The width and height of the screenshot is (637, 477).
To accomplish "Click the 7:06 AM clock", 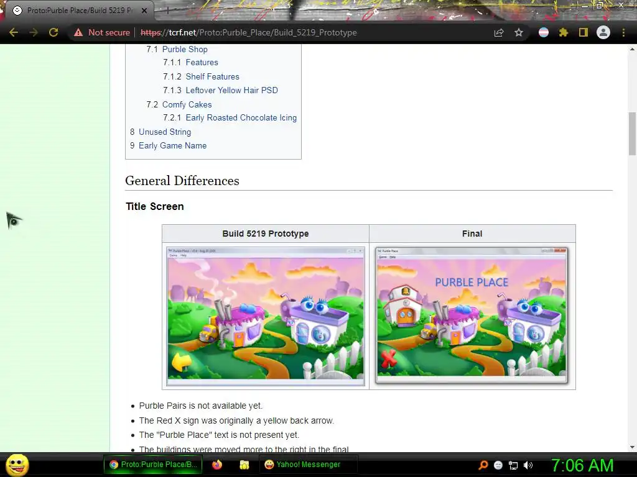I will 582,465.
